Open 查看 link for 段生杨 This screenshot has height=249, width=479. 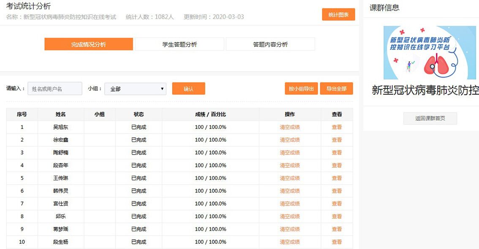point(337,242)
